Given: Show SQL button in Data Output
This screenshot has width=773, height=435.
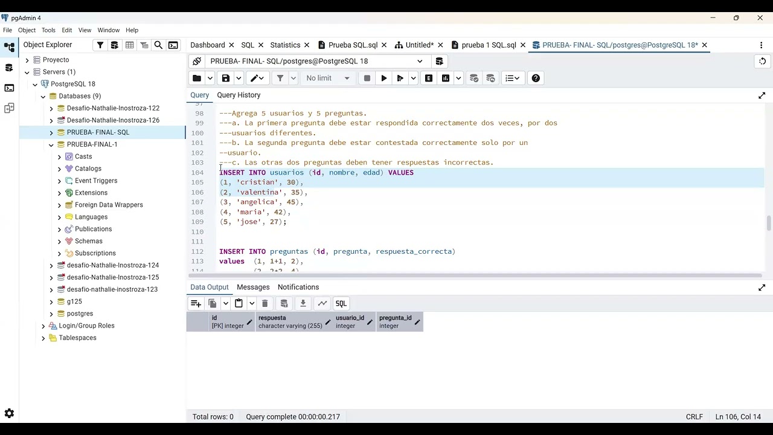Looking at the screenshot, I should pos(341,303).
